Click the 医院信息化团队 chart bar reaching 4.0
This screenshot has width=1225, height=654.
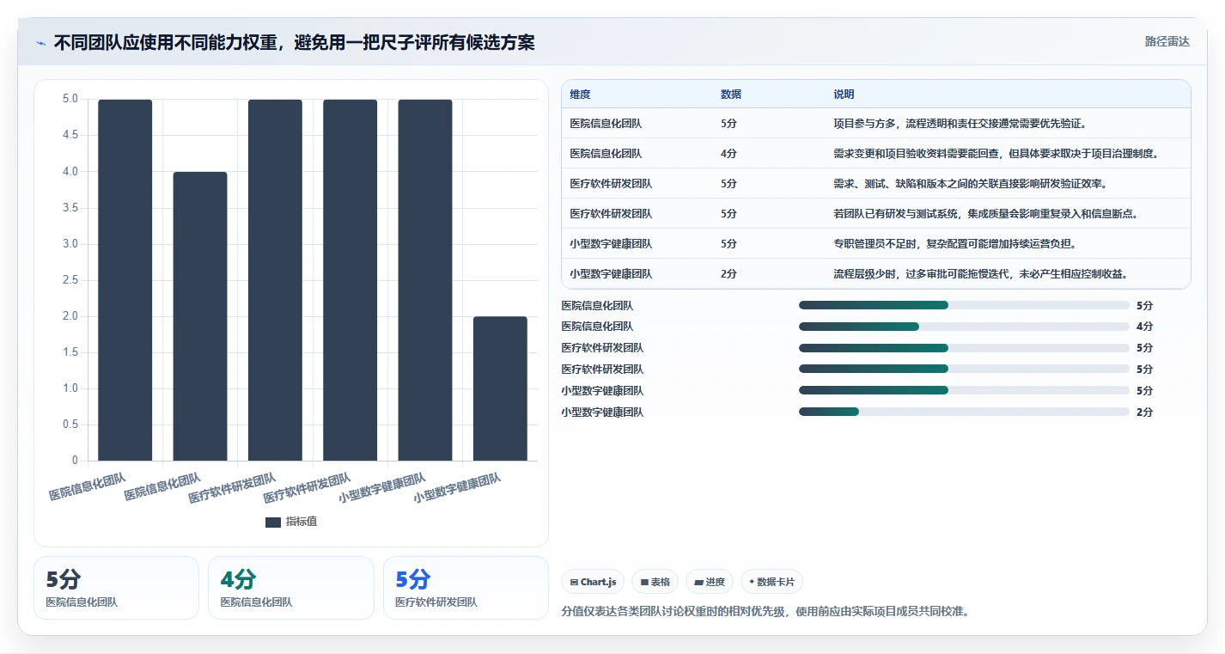pyautogui.click(x=200, y=316)
